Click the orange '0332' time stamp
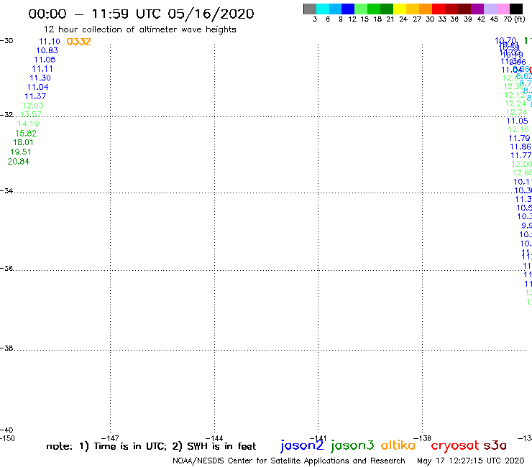 [78, 42]
